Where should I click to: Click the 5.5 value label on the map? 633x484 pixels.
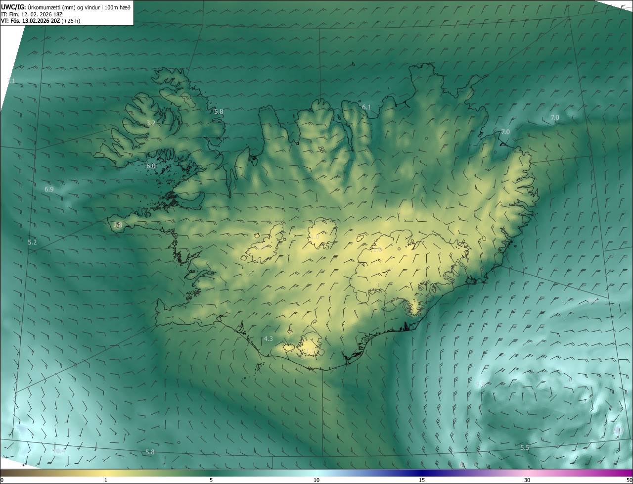(525, 447)
